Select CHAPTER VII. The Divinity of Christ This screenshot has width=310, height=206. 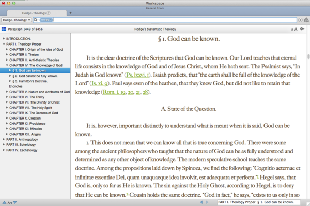pyautogui.click(x=35, y=102)
